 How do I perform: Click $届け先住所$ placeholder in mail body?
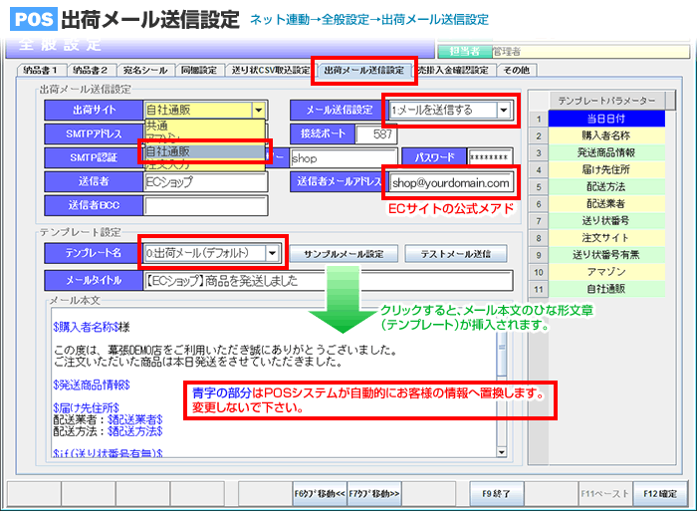(86, 407)
